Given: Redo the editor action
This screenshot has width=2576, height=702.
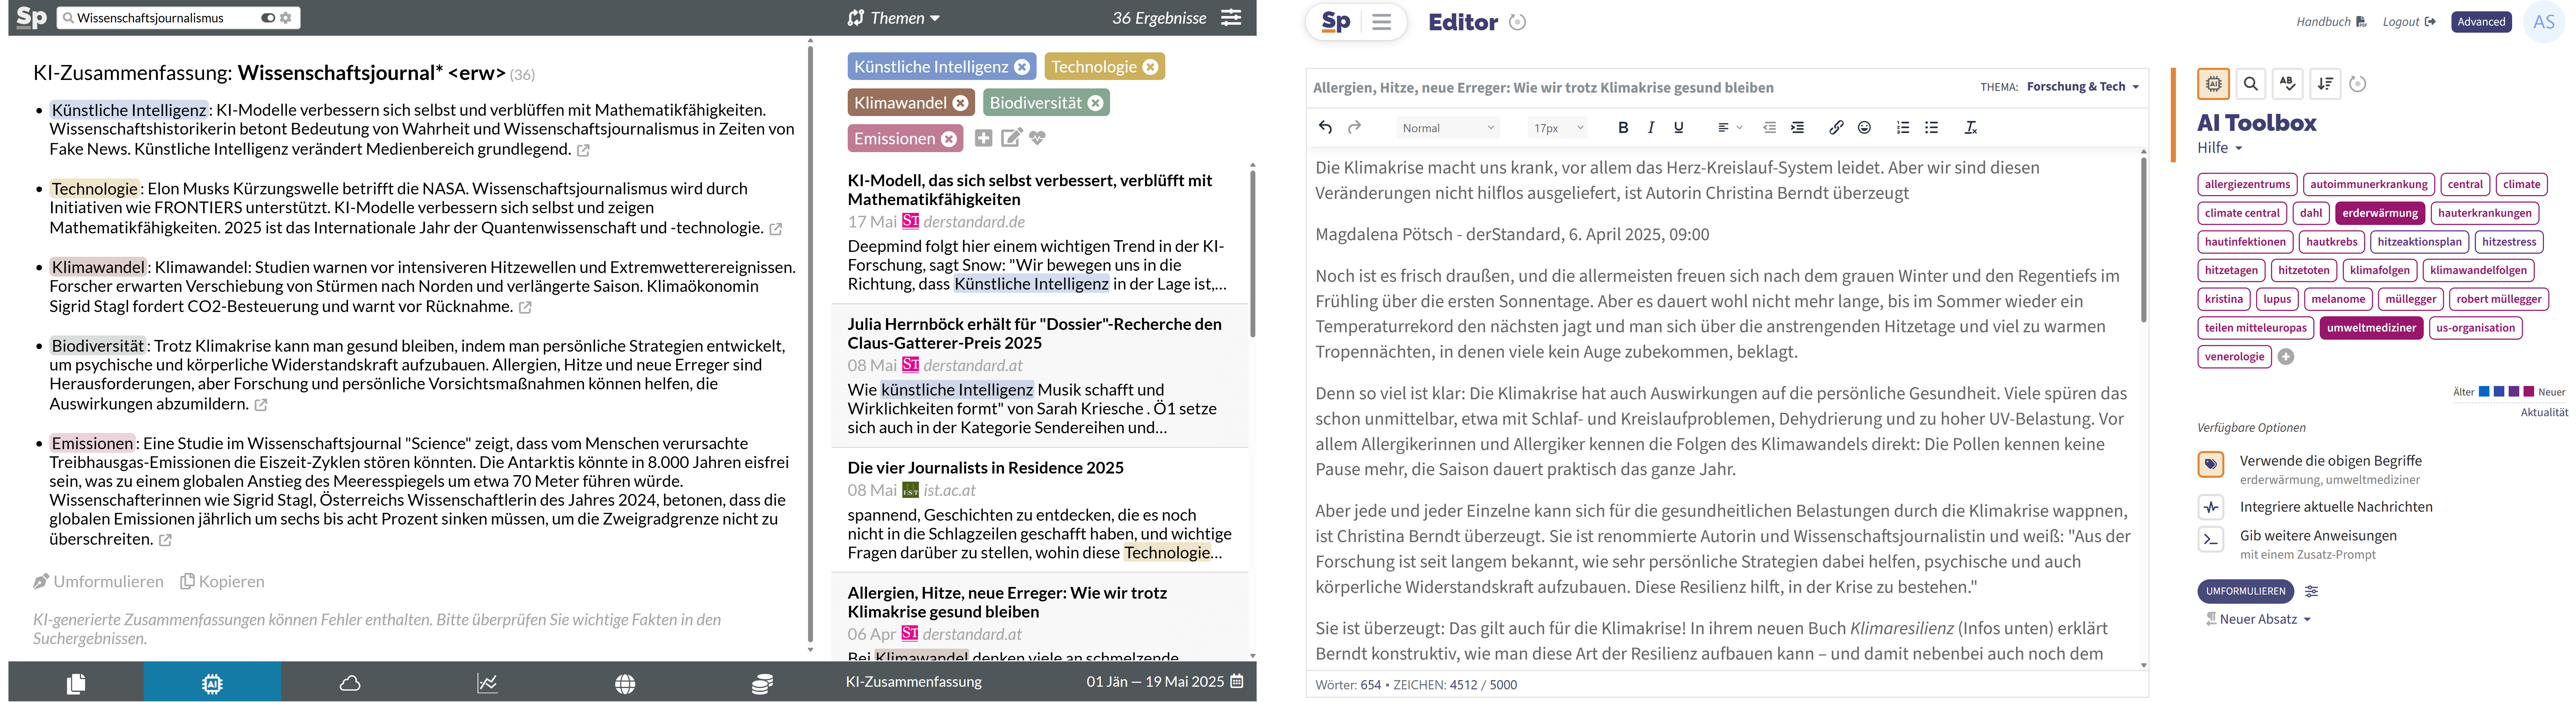Looking at the screenshot, I should pyautogui.click(x=1354, y=127).
